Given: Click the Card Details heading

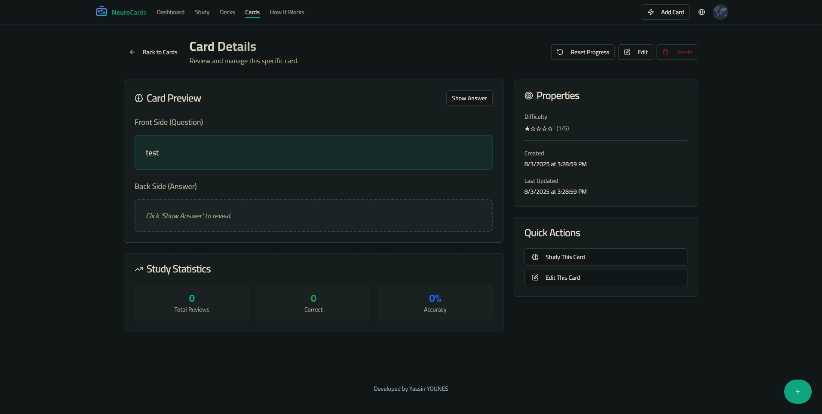Looking at the screenshot, I should tap(223, 46).
